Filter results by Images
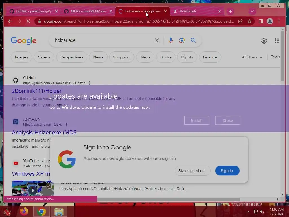 pyautogui.click(x=21, y=57)
